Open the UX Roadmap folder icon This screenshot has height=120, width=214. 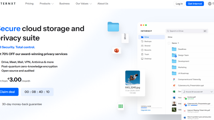(174, 73)
